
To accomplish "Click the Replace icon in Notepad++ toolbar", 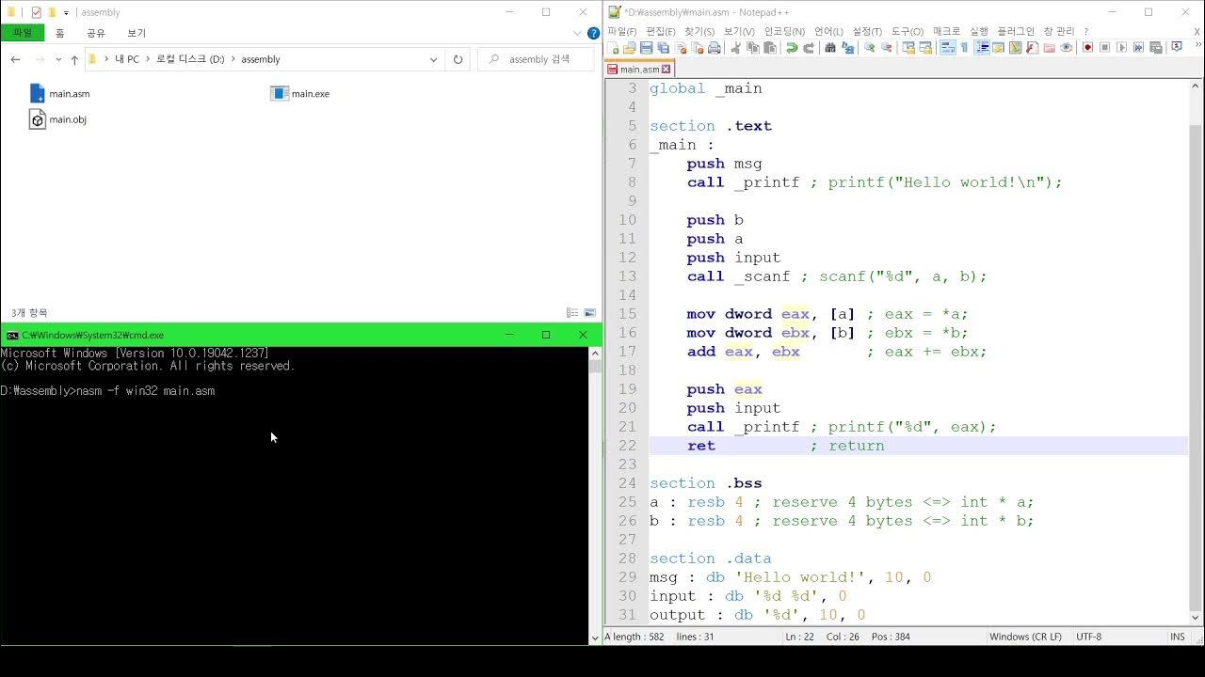I will click(847, 47).
